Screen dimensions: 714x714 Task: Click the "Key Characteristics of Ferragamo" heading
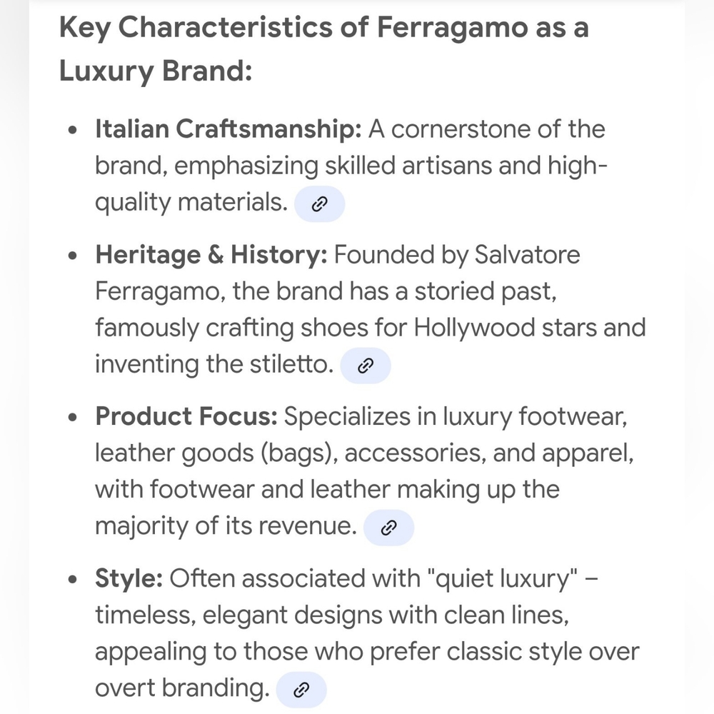pyautogui.click(x=323, y=49)
